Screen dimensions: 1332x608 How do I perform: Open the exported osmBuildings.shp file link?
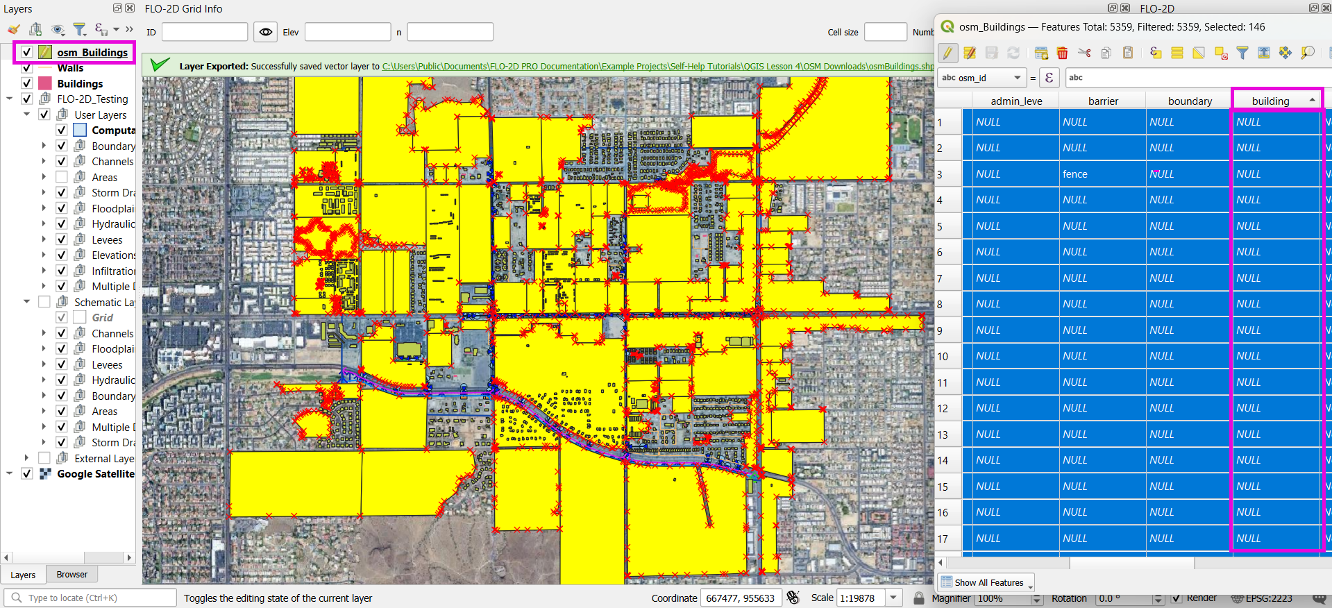point(657,67)
